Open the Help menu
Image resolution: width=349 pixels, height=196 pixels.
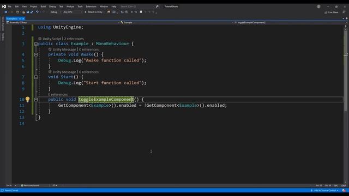[114, 7]
